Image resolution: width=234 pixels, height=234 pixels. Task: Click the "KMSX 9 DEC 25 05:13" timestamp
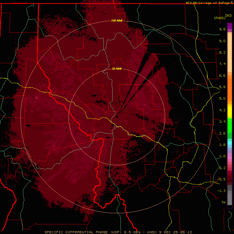170,232
